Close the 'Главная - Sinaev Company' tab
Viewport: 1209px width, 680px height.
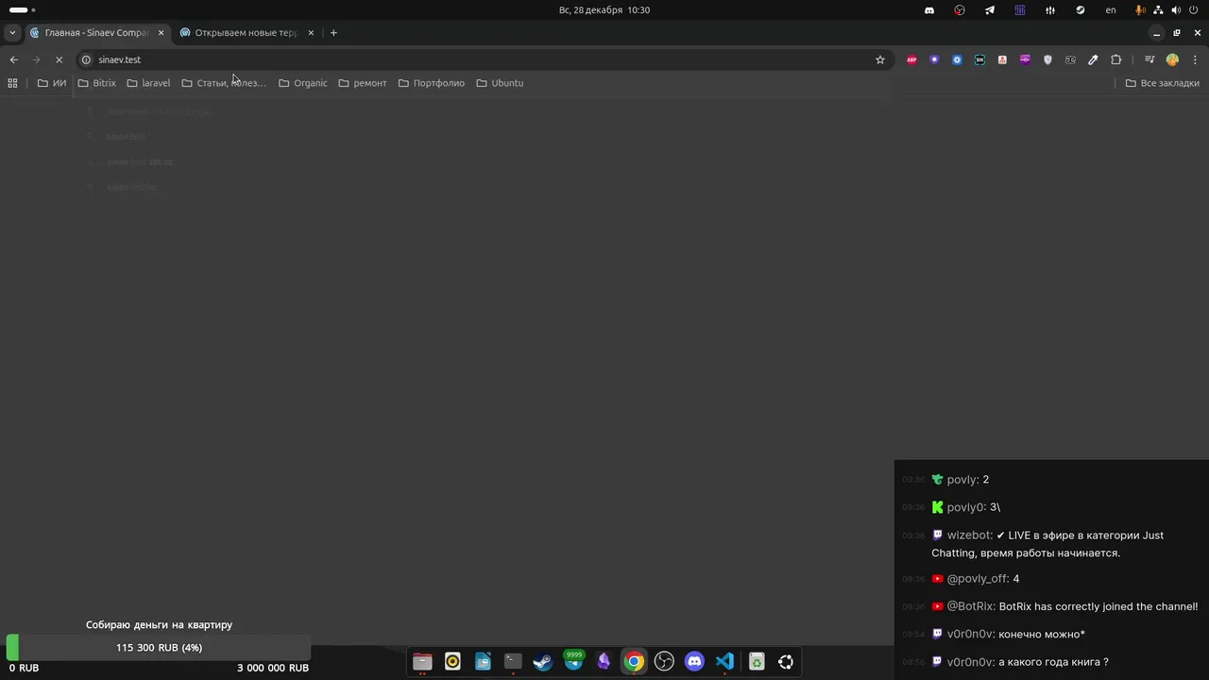(x=161, y=32)
